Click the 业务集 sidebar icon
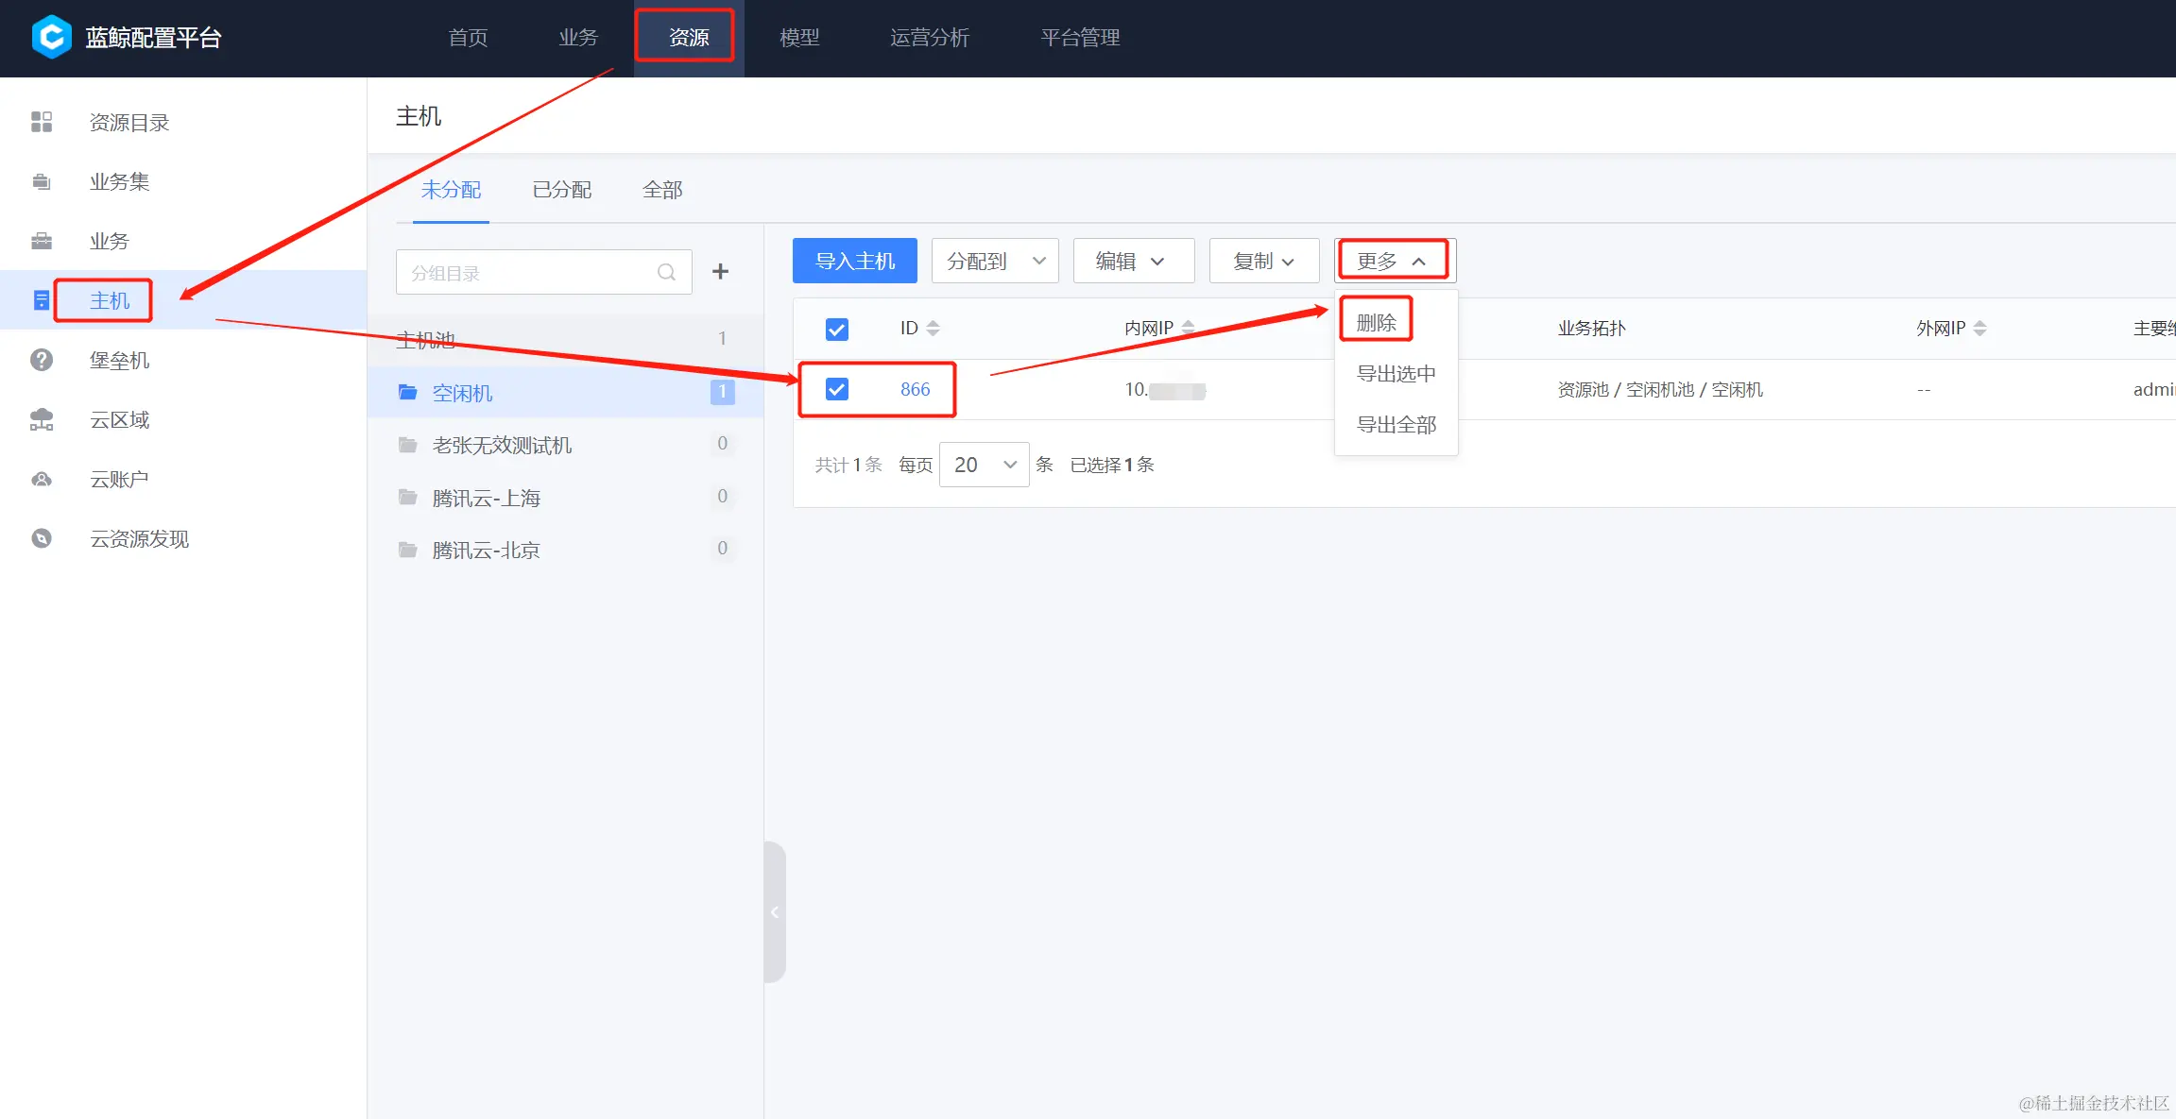The image size is (2176, 1119). [42, 181]
